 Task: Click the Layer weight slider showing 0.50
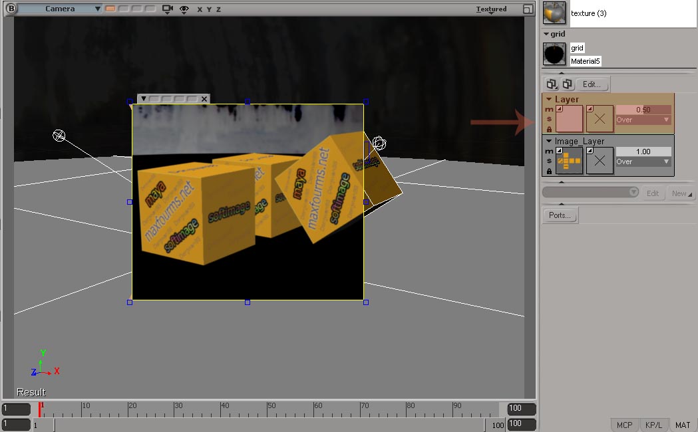[643, 110]
